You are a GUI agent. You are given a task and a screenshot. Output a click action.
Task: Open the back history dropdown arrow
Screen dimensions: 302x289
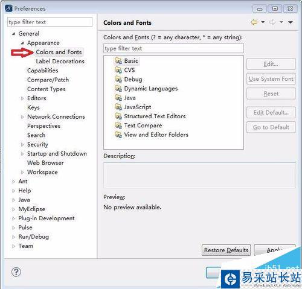263,22
